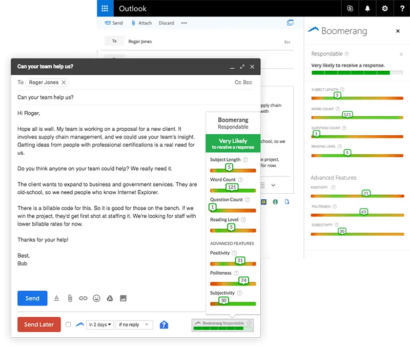Open Subjectivity help in popup

click(x=239, y=293)
